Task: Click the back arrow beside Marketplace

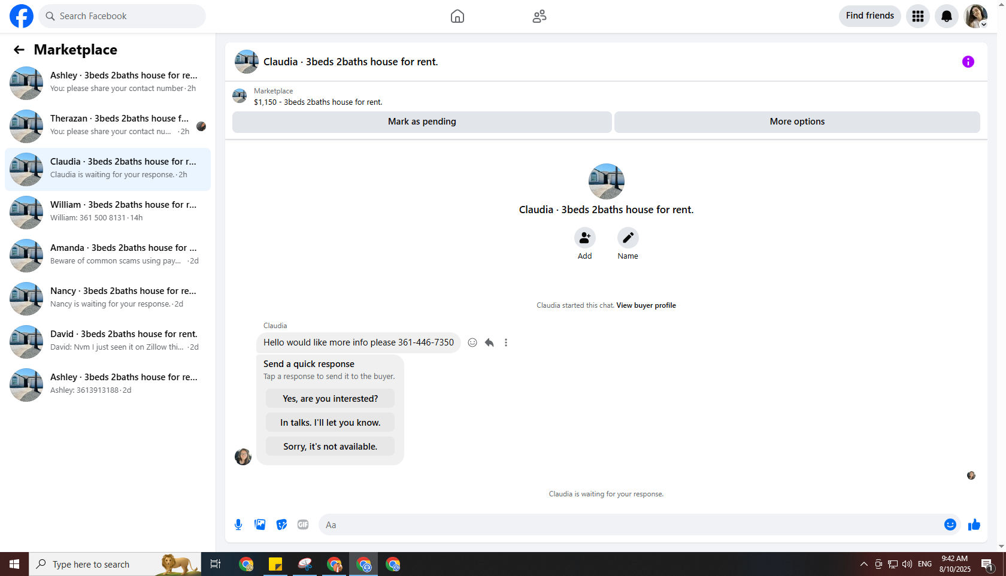Action: point(19,50)
